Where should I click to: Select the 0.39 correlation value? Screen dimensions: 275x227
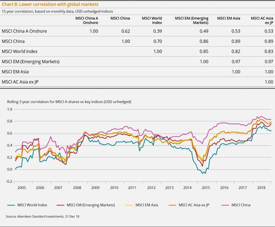click(x=157, y=31)
